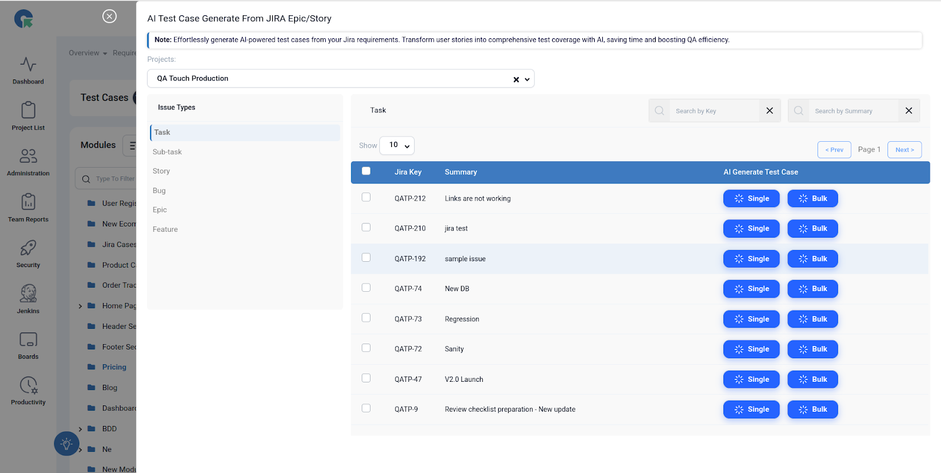Open the Projects dropdown arrow

(x=527, y=79)
